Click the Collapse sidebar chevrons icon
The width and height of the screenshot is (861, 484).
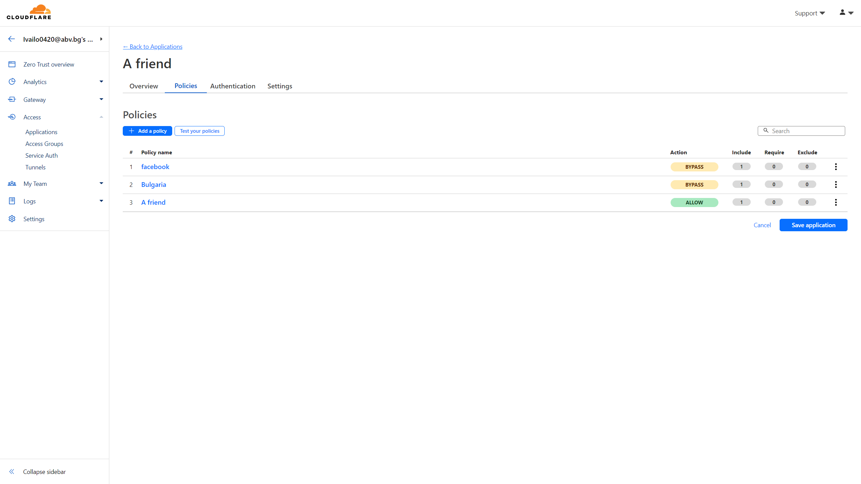tap(12, 472)
